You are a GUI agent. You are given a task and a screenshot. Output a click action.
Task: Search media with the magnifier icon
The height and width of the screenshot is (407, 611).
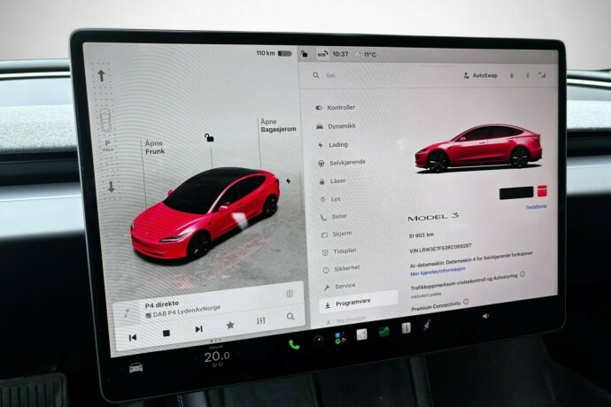(290, 316)
